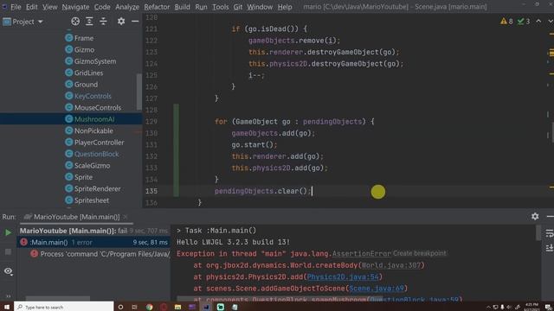Click Collapse All in Project toolbar
554x311 pixels.
pos(103,22)
